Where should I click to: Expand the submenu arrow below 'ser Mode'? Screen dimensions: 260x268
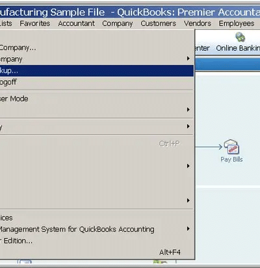pos(188,110)
